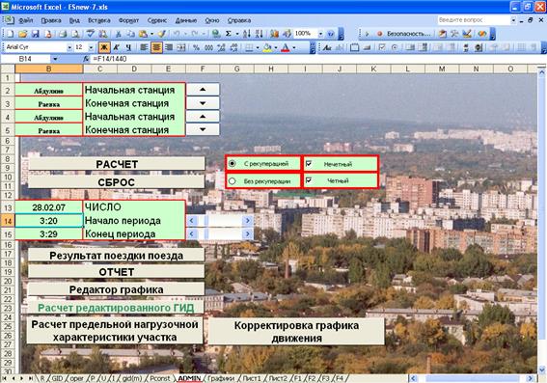Click right arrow of 'Начало периода' scrollbar
547x383 pixels.
(x=248, y=221)
